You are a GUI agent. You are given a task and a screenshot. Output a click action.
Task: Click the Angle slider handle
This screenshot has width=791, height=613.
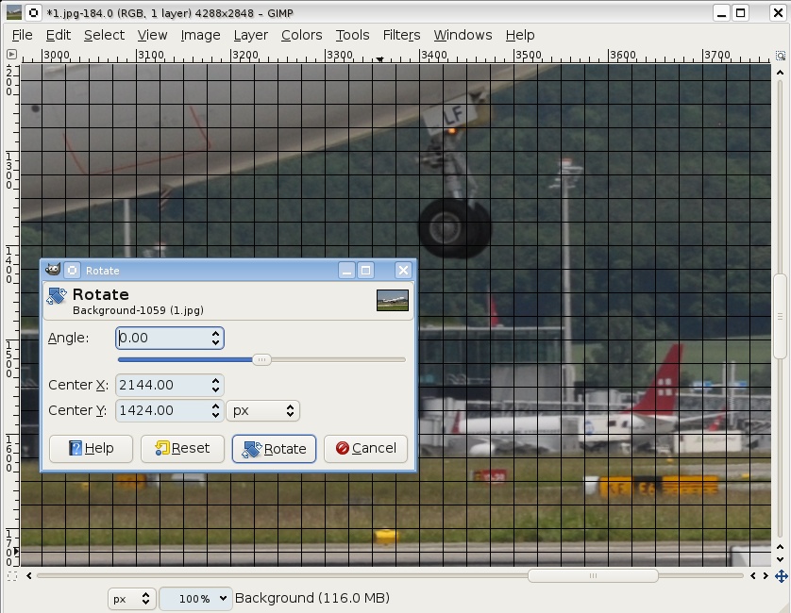pos(262,359)
